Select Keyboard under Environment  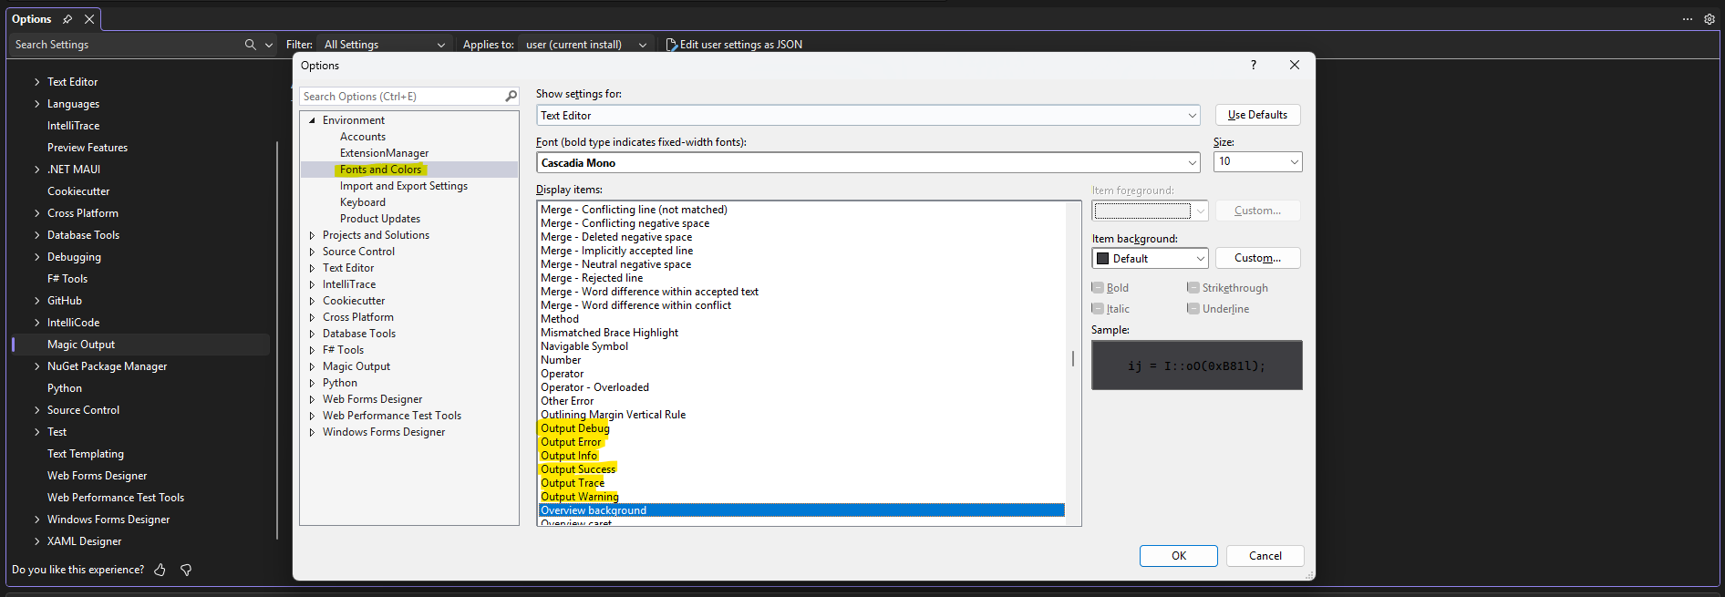362,202
